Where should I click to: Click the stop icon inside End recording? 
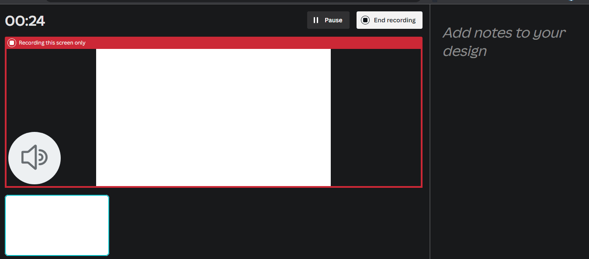pos(365,20)
